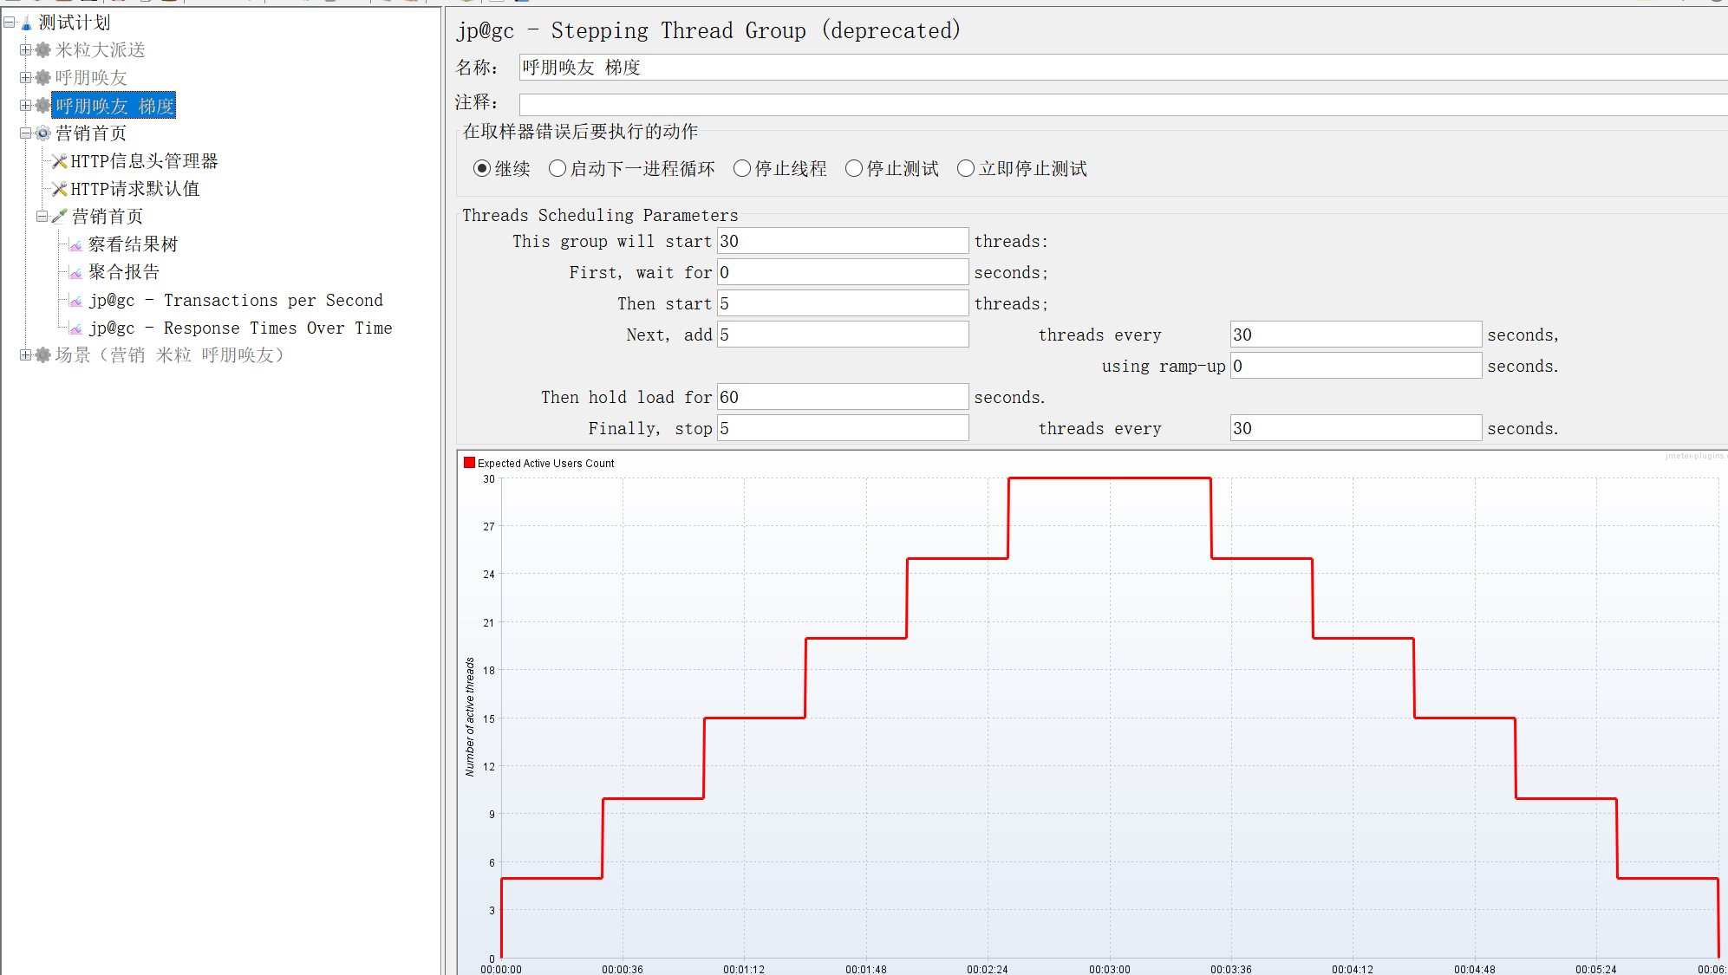Open jp@gc - Response Times Over Time
Image resolution: width=1728 pixels, height=975 pixels.
240,328
